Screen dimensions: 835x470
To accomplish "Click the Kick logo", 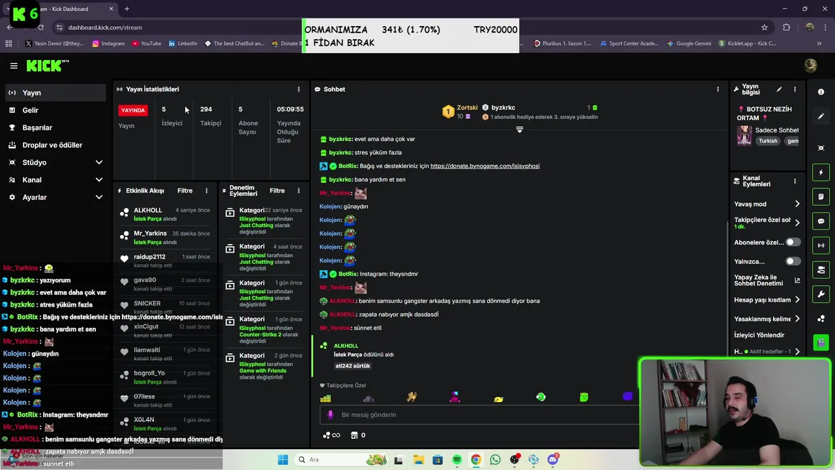I will [48, 65].
